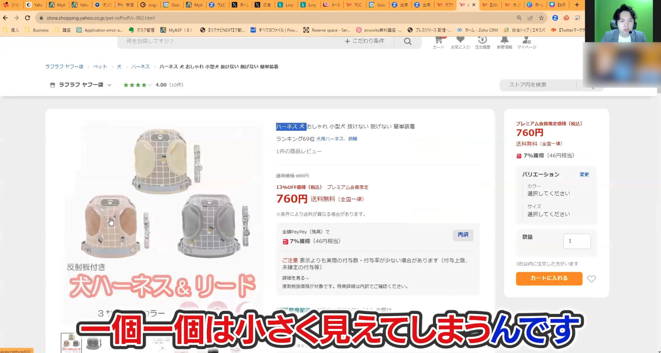The height and width of the screenshot is (353, 661).
Task: Open the ペット breadcrumb category
Action: coord(100,66)
